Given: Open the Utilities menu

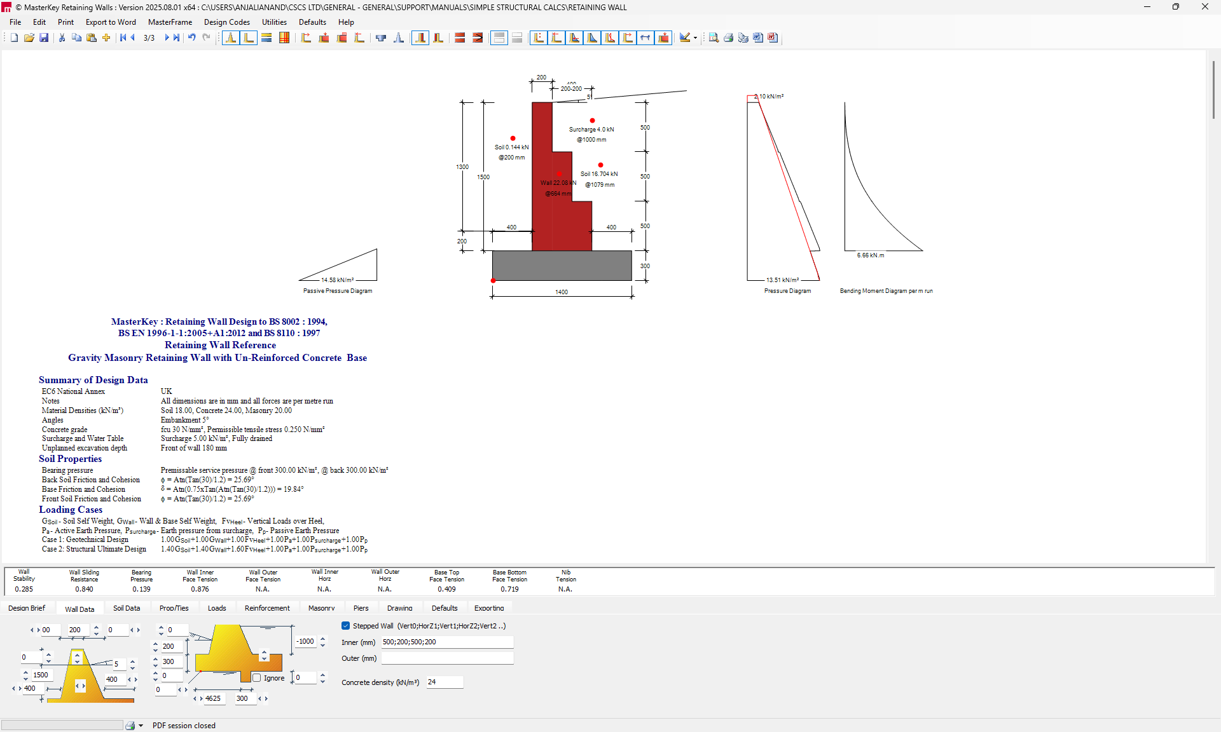Looking at the screenshot, I should pyautogui.click(x=274, y=22).
